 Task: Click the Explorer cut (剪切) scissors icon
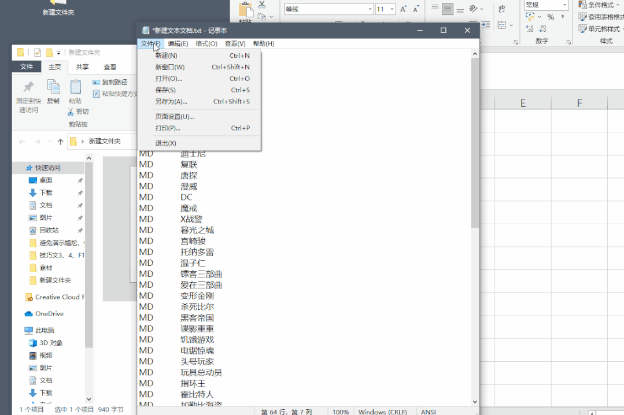tap(71, 112)
